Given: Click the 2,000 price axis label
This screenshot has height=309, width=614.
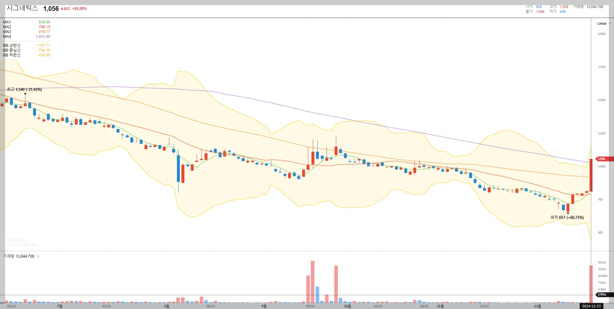Looking at the screenshot, I should click(602, 34).
